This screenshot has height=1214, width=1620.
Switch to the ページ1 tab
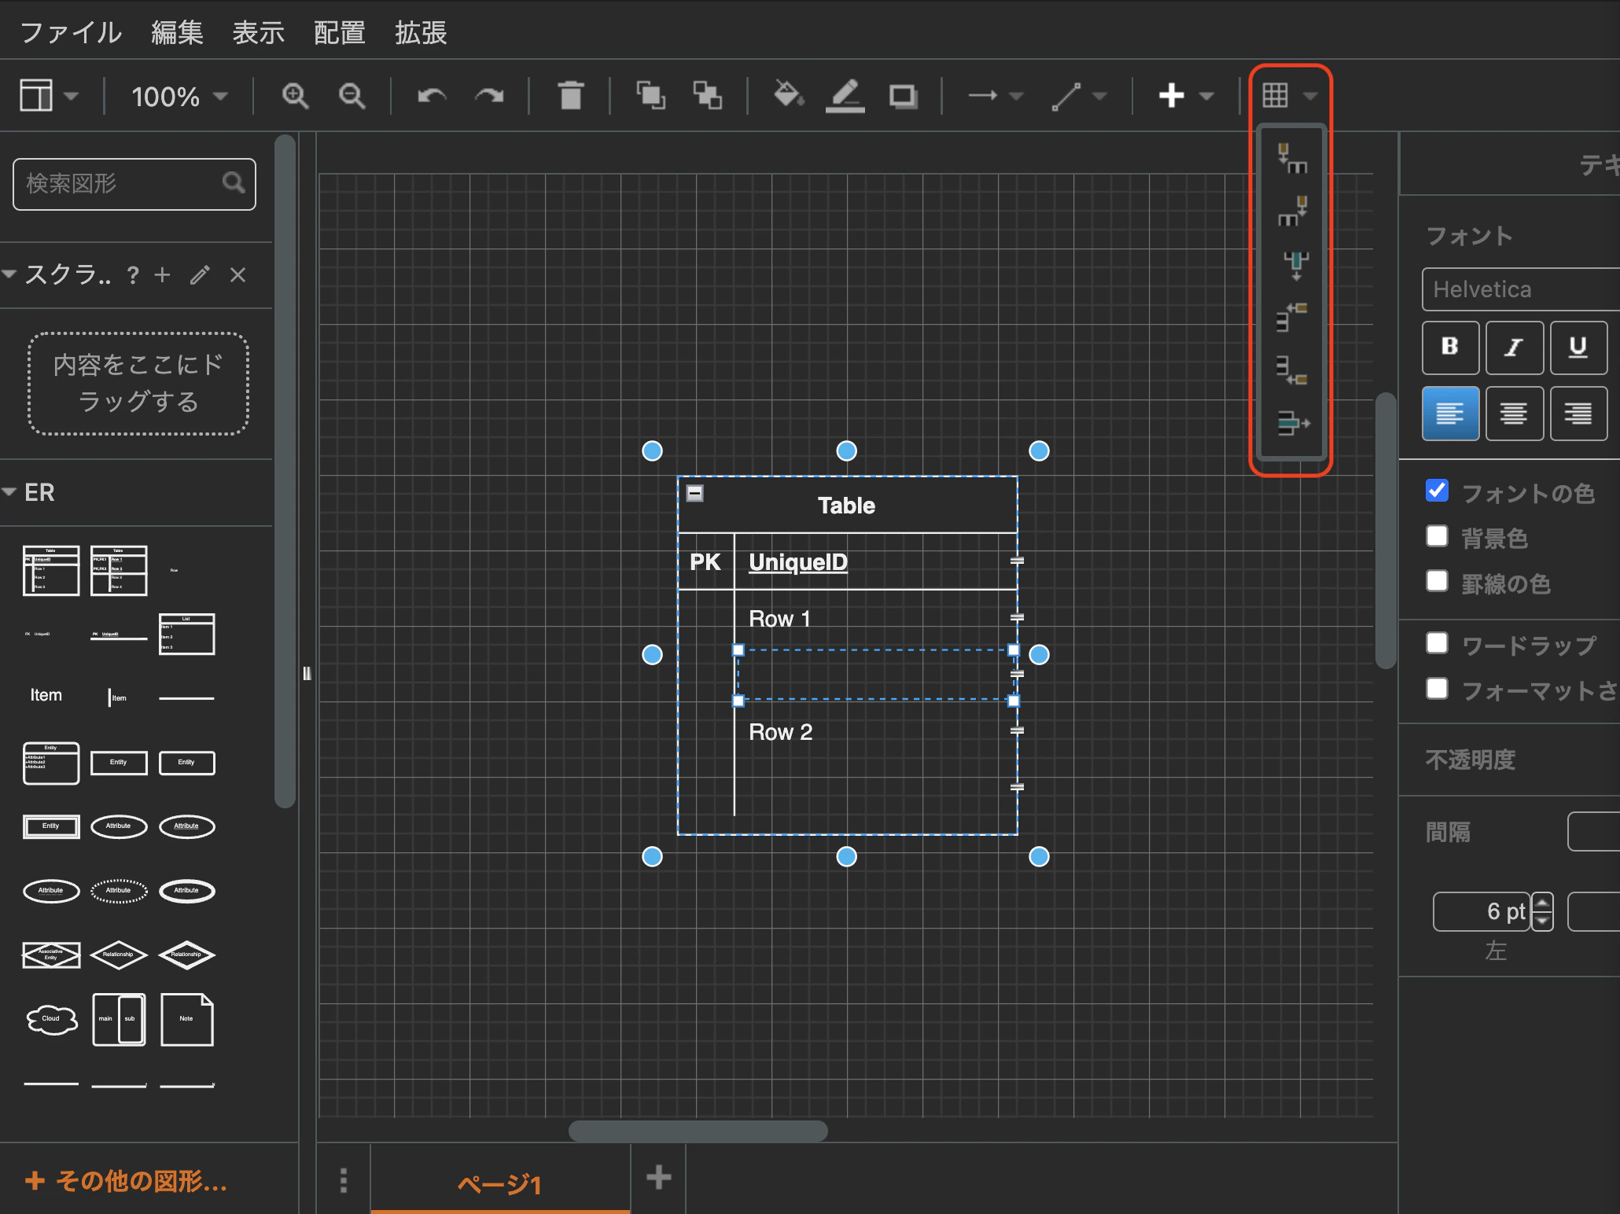pyautogui.click(x=499, y=1183)
